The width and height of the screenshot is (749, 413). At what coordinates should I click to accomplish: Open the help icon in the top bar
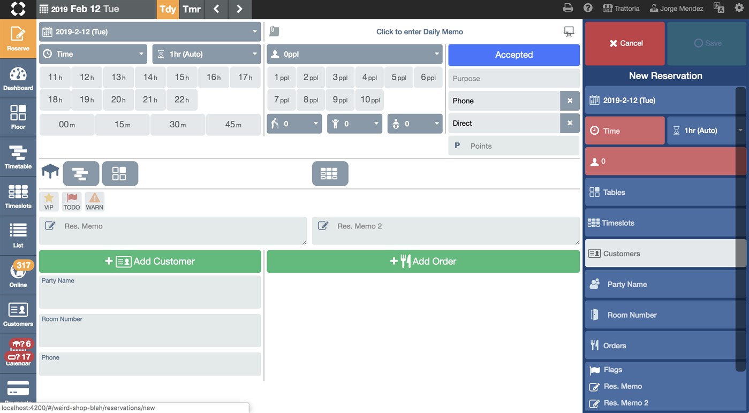click(x=587, y=7)
